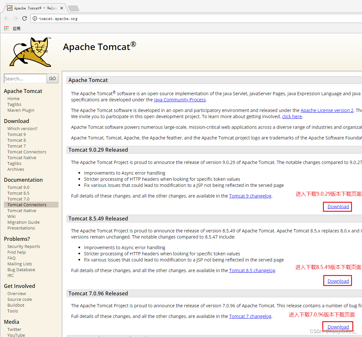Open the apps grid icon on the bookmarks bar

point(6,28)
